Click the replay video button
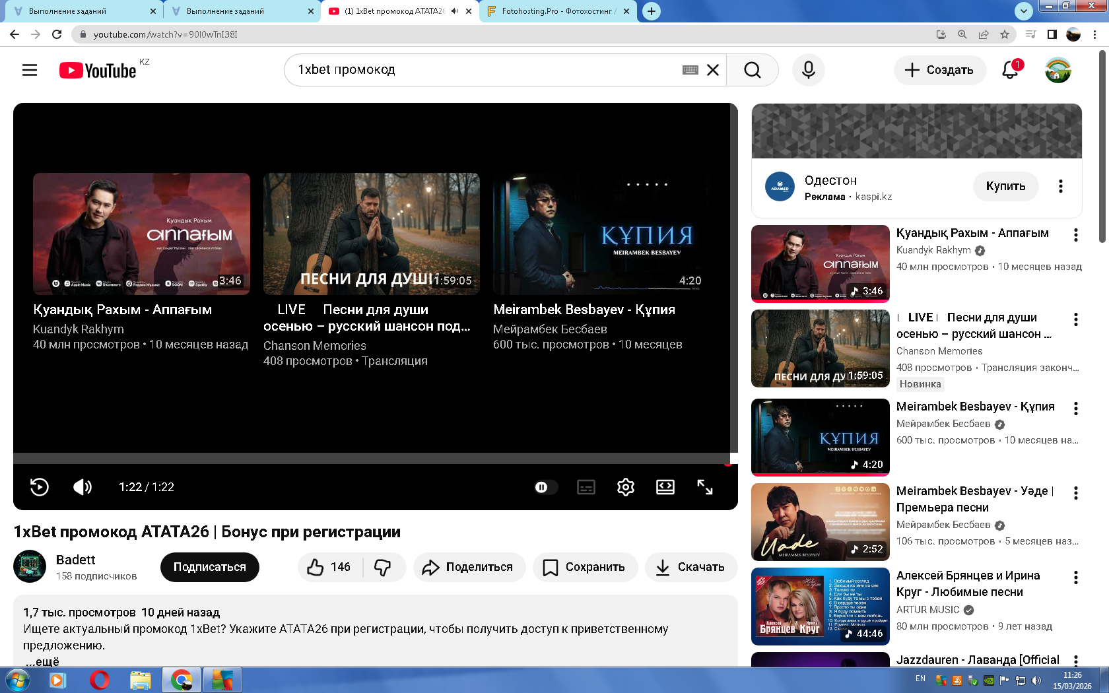Viewport: 1109px width, 693px height. (x=40, y=487)
